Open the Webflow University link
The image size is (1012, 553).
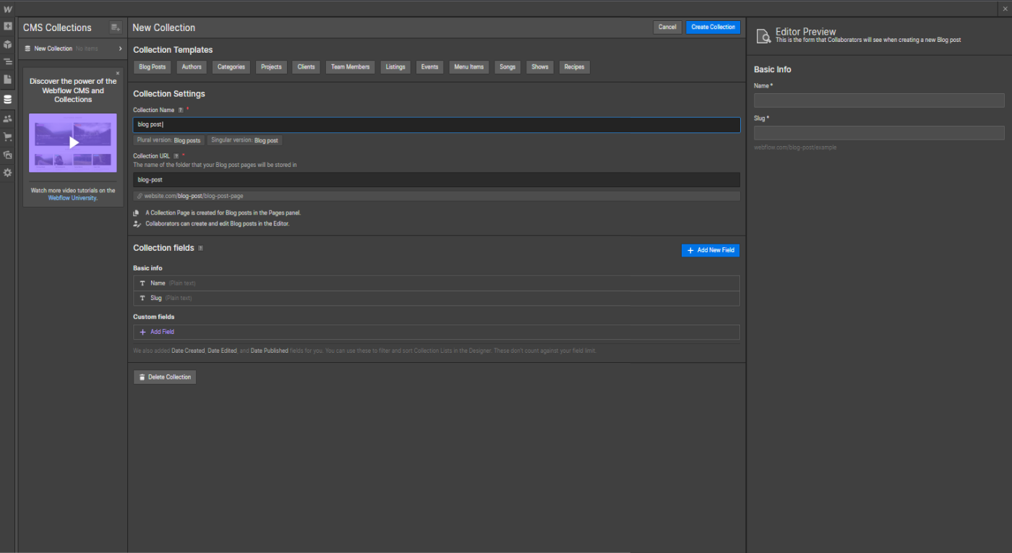[72, 197]
